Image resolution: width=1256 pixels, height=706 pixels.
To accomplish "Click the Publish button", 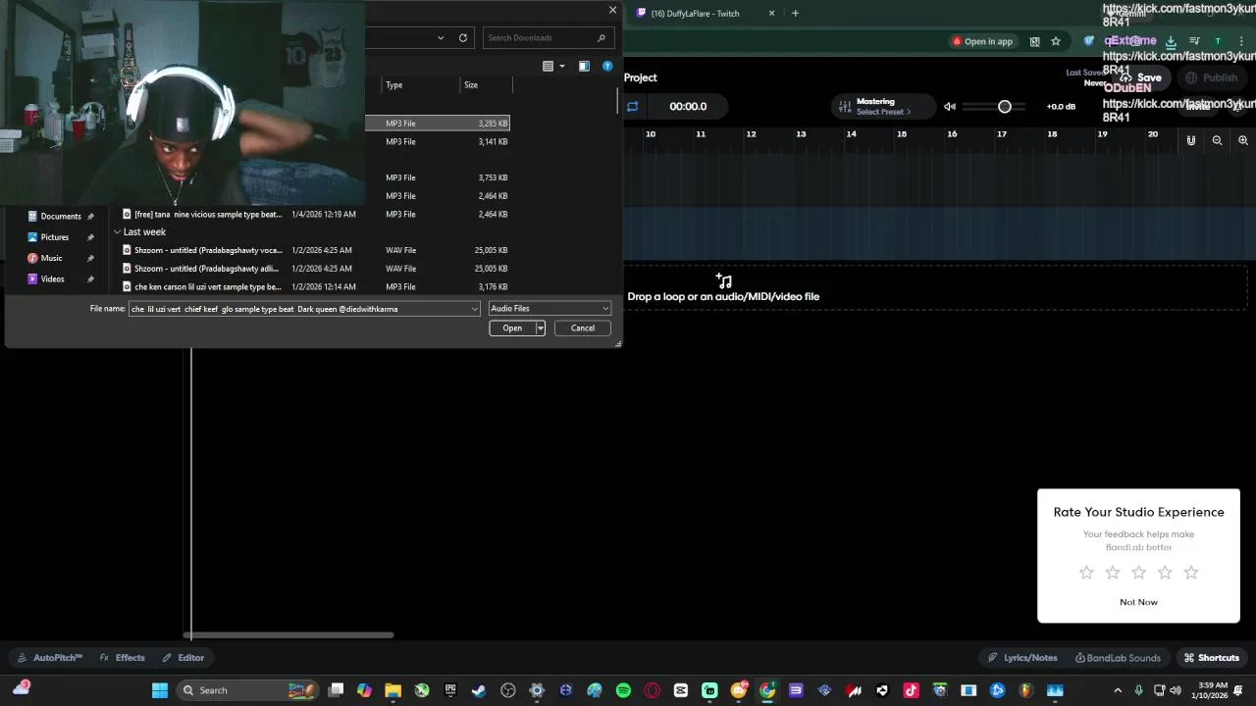I will tap(1211, 77).
